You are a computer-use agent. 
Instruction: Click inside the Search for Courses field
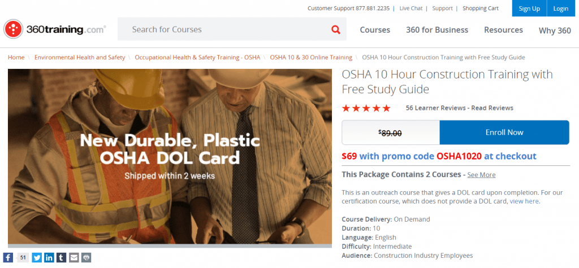(226, 29)
